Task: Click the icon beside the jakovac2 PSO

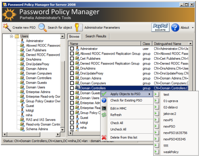Action: coord(157,114)
